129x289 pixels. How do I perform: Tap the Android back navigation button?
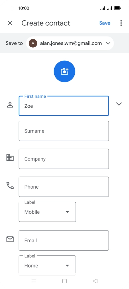coord(95,281)
